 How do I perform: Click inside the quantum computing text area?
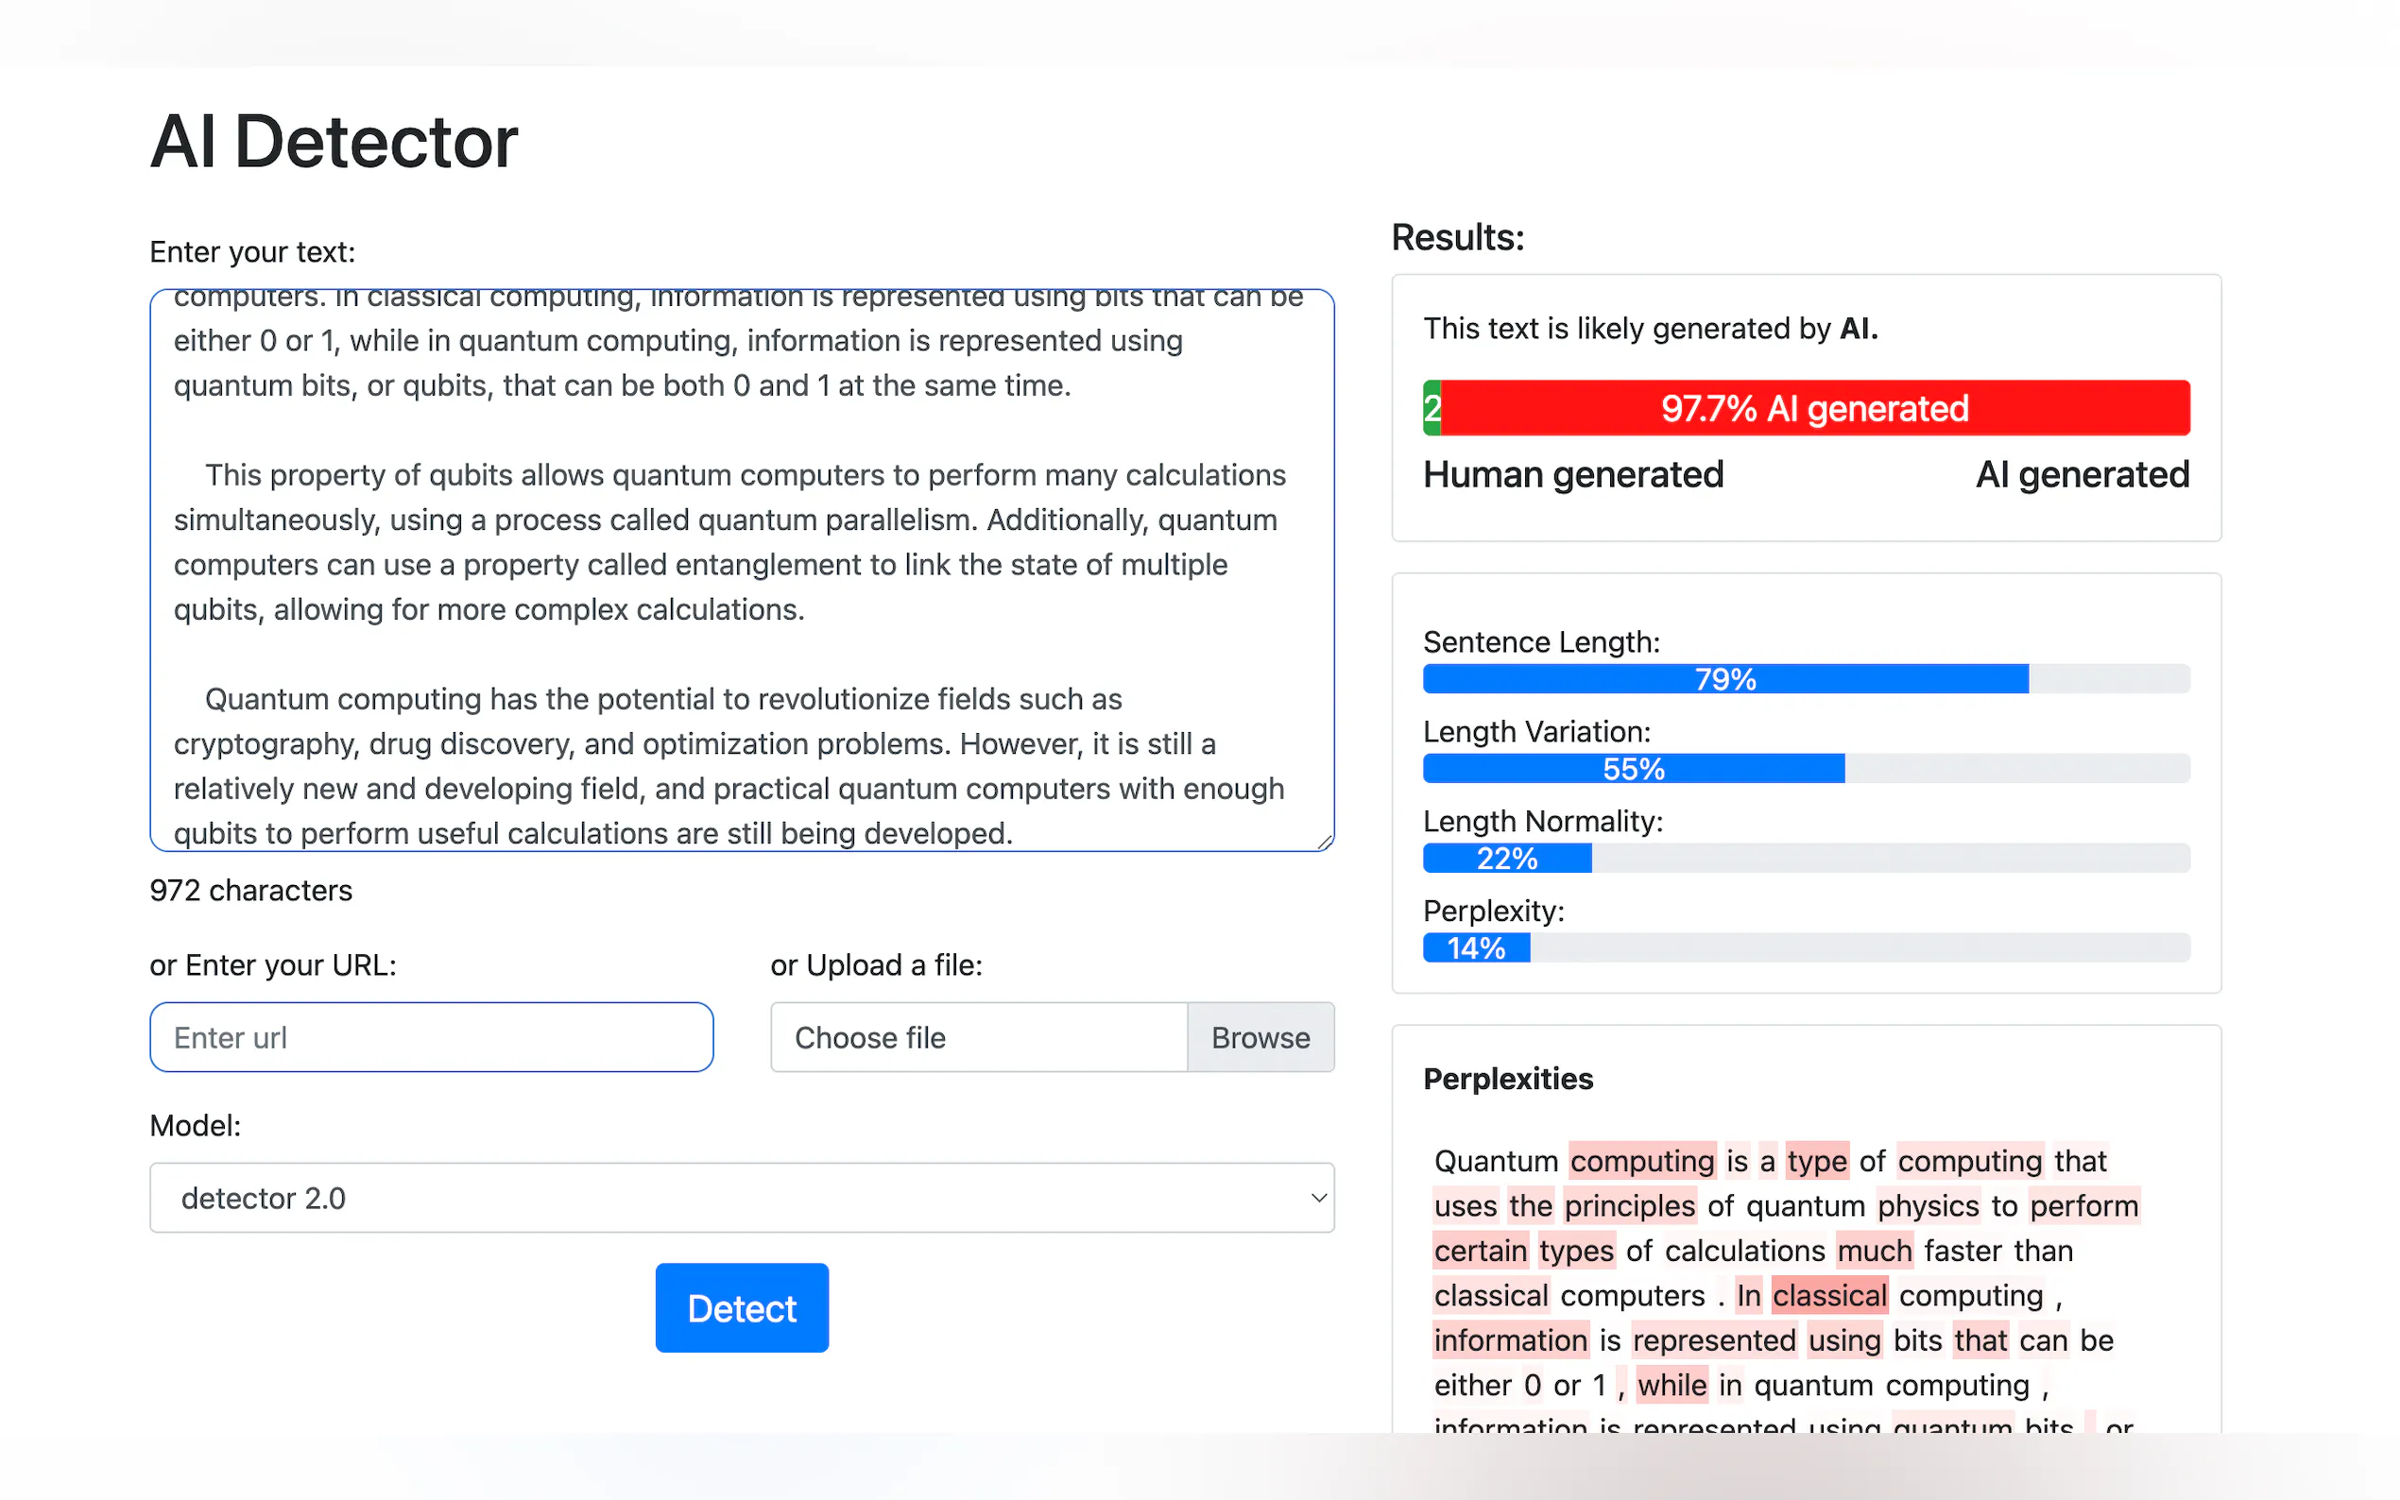[741, 566]
